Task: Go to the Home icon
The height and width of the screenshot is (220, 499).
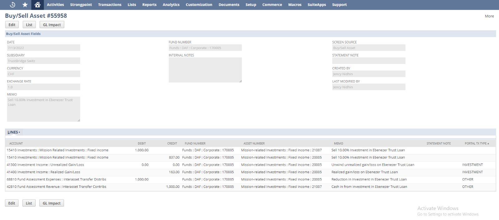Action: pyautogui.click(x=37, y=5)
